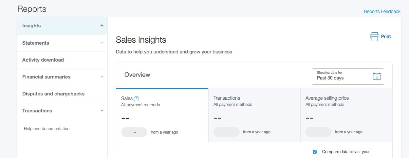Click the printer icon

pos(374,36)
